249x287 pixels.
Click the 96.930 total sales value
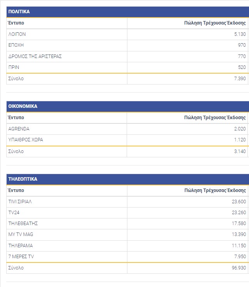click(238, 268)
